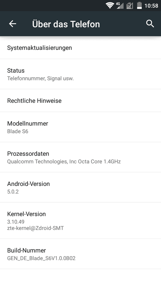The image size is (161, 286).
Task: Open search with the magnifier icon
Action: coord(150,24)
